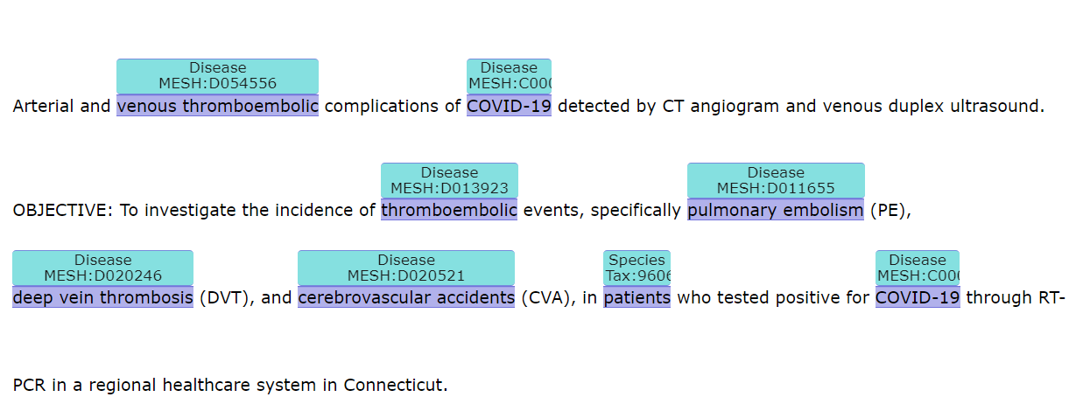1069x411 pixels.
Task: Click the Disease MESH:D020246 annotation label
Action: click(102, 268)
